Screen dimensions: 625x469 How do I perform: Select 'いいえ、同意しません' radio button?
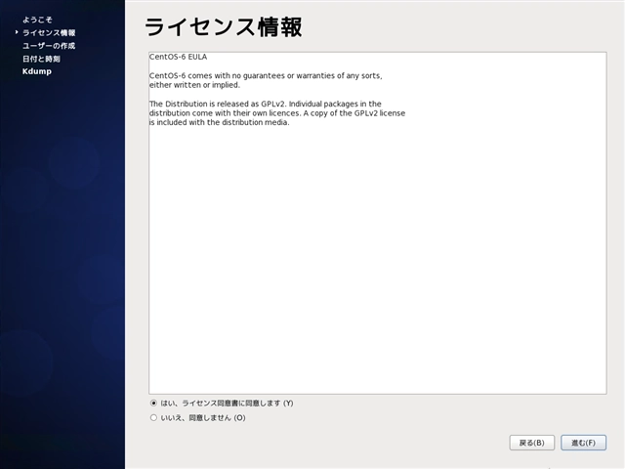(153, 417)
